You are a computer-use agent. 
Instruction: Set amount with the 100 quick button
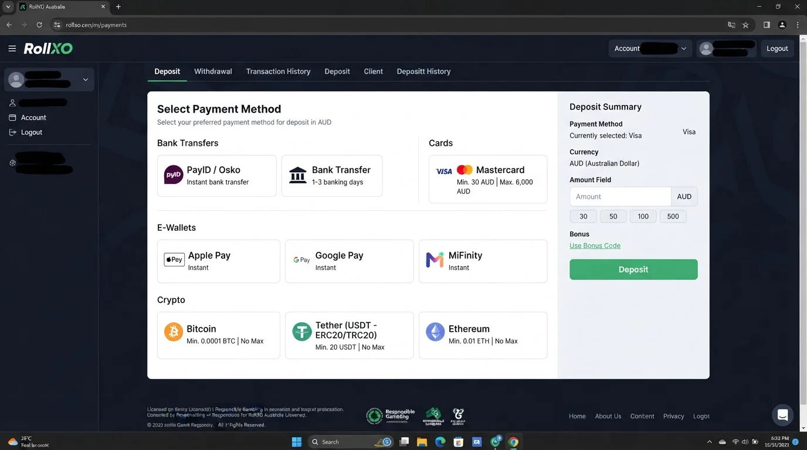(x=643, y=216)
